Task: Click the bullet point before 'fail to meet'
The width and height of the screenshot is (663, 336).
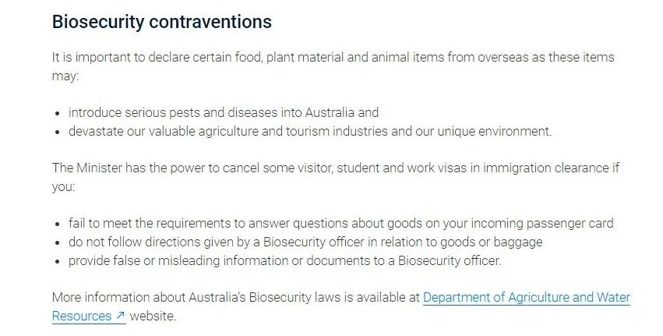Action: point(58,224)
